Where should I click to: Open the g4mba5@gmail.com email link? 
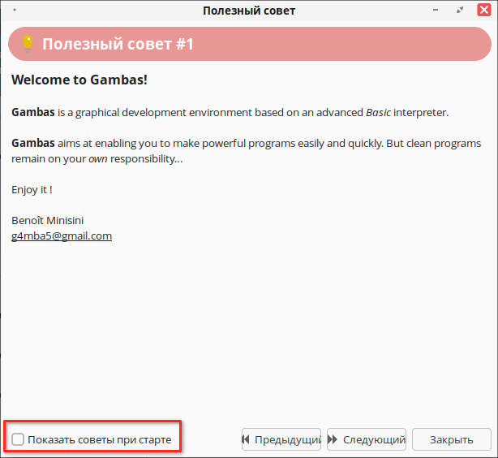[62, 236]
